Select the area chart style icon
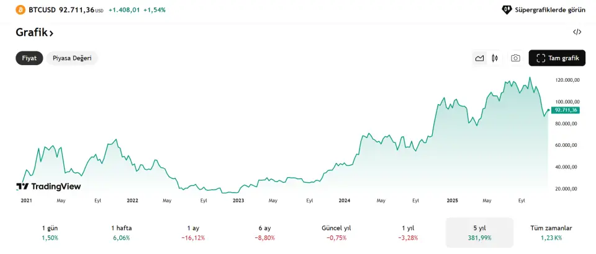The image size is (596, 254). tap(479, 58)
